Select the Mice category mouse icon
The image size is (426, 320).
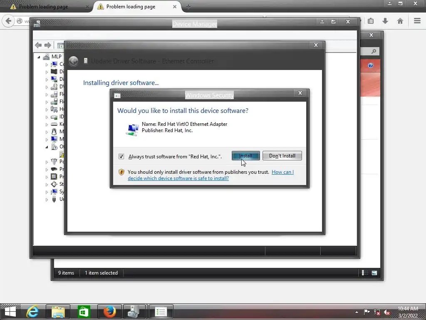tap(54, 132)
